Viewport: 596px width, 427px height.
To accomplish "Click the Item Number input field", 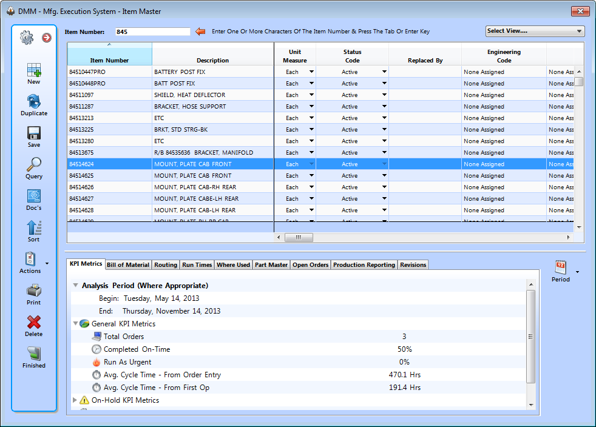I will pos(152,32).
